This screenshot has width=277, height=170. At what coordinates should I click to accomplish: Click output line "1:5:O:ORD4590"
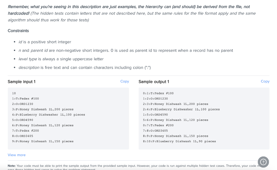[x=155, y=115]
